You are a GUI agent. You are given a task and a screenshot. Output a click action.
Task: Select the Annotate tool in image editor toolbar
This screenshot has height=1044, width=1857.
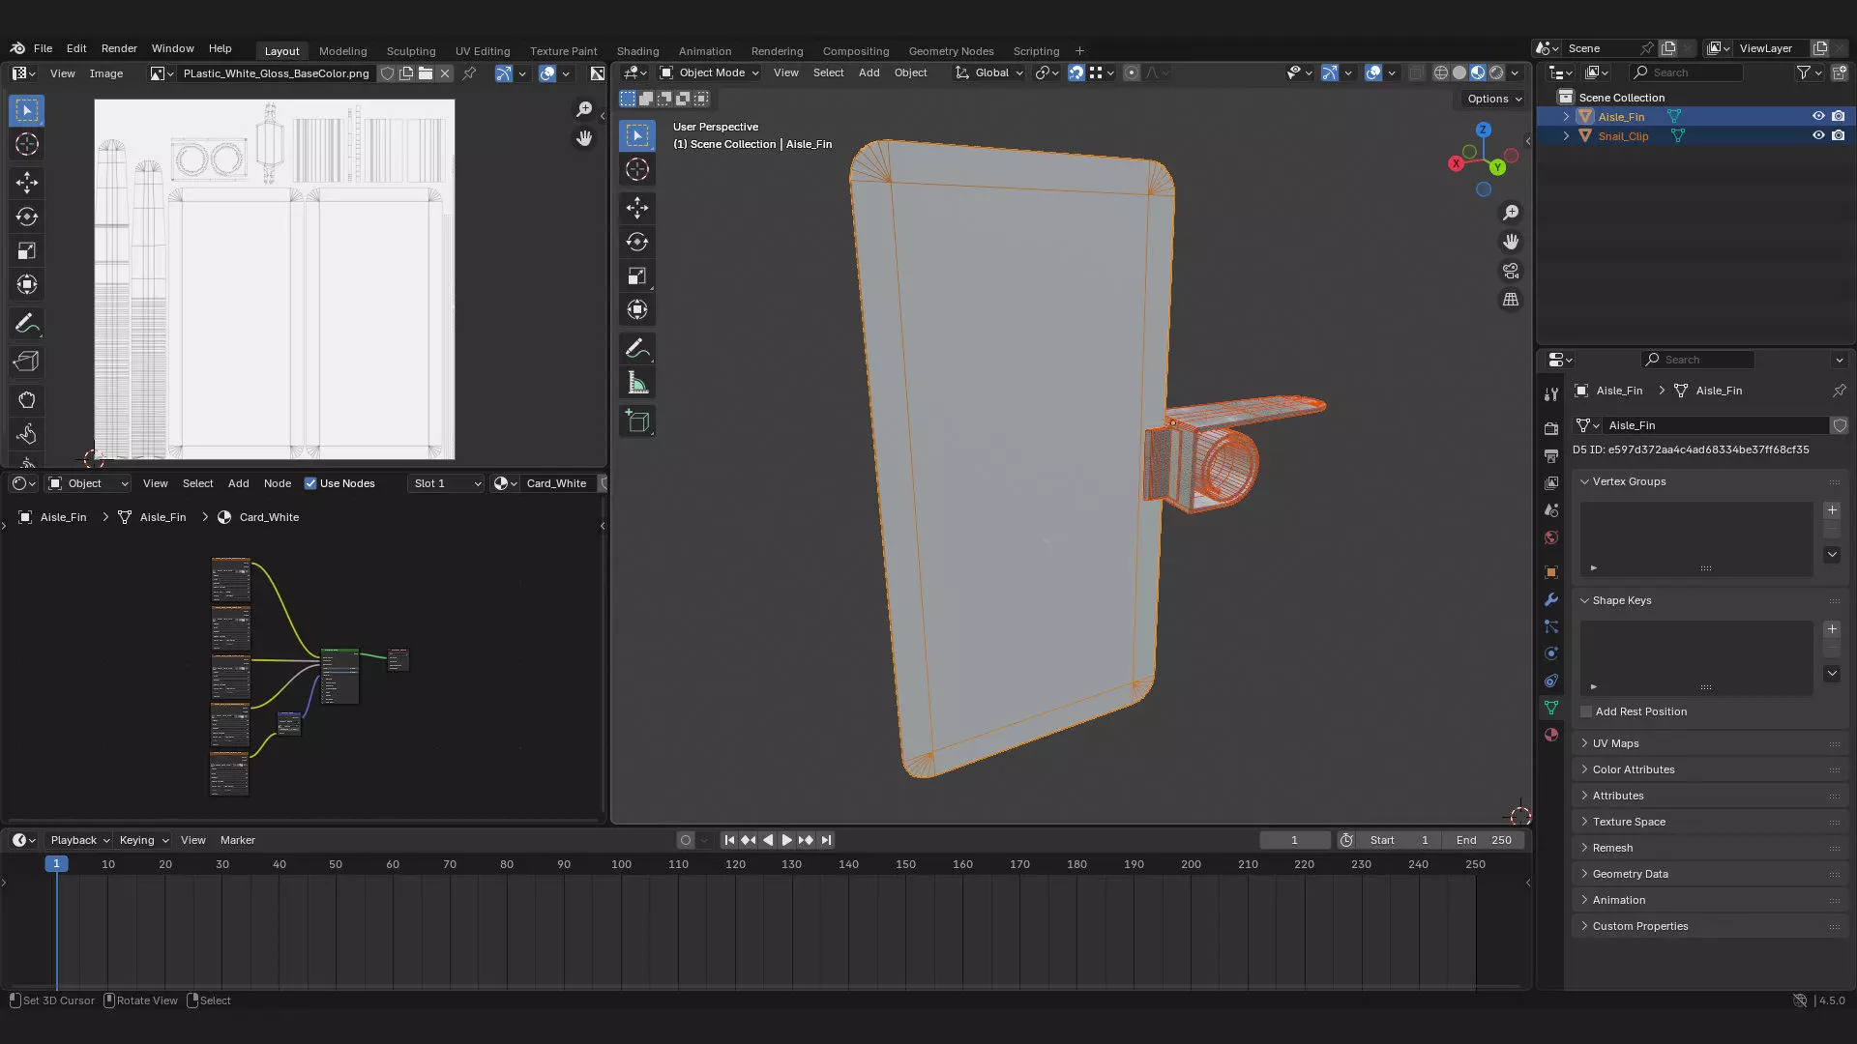pos(26,324)
